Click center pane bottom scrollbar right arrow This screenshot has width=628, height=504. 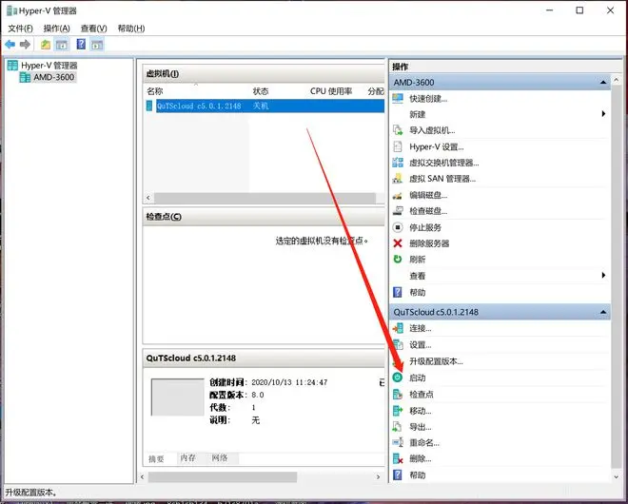click(378, 476)
